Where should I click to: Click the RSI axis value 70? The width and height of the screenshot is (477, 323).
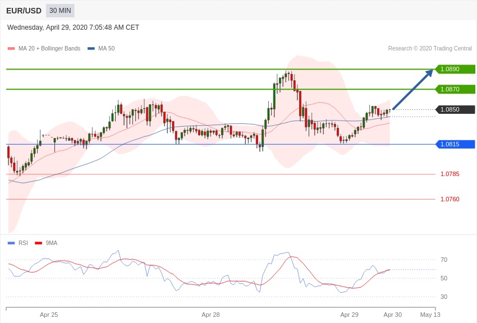[x=444, y=260]
